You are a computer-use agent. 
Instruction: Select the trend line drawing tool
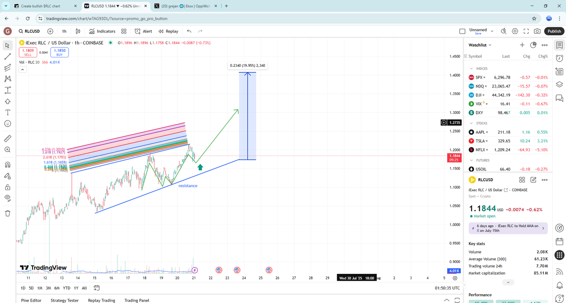(x=8, y=56)
